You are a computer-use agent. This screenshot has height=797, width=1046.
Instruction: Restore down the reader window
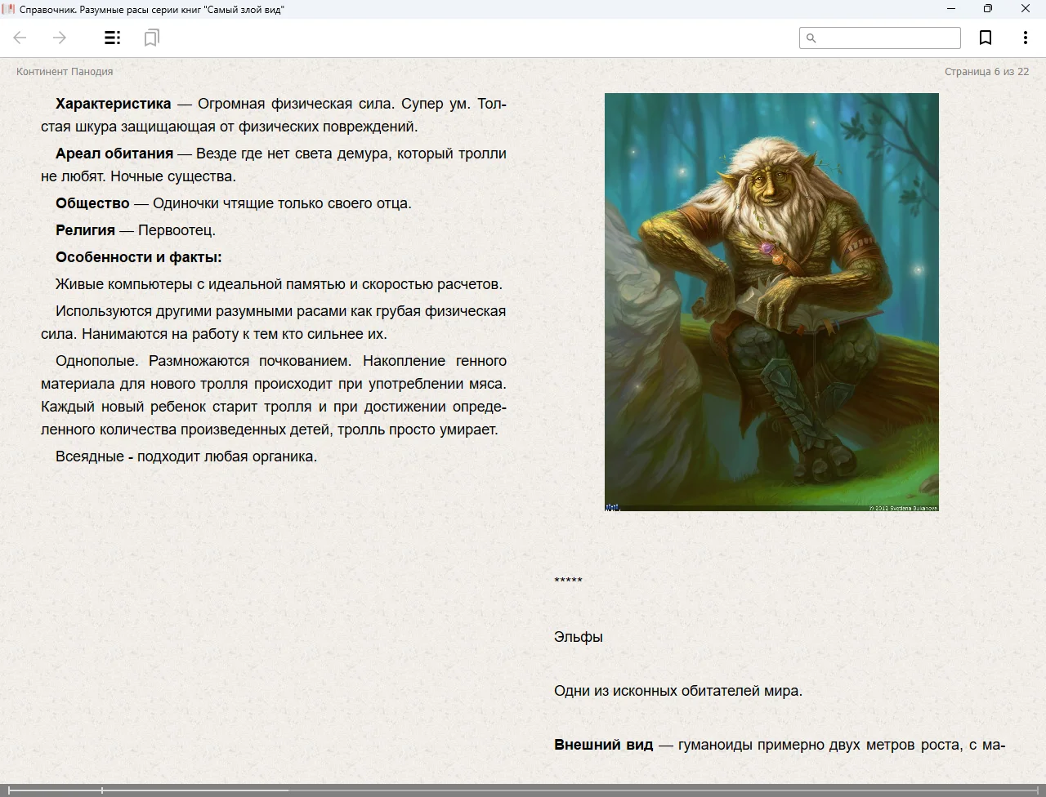coord(988,9)
